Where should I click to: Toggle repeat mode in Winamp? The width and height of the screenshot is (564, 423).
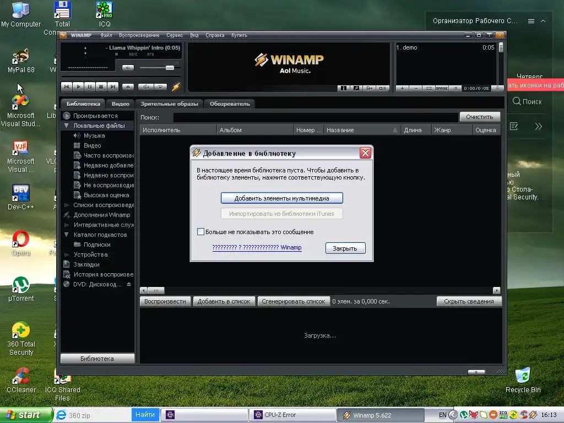[160, 86]
